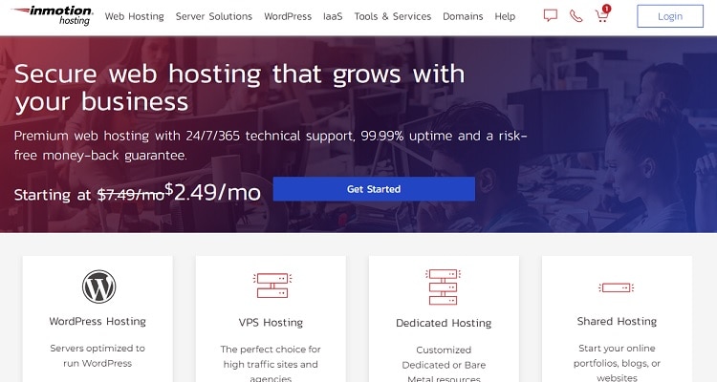Open the live chat bubble icon
Viewport: 717px width, 382px height.
[551, 15]
